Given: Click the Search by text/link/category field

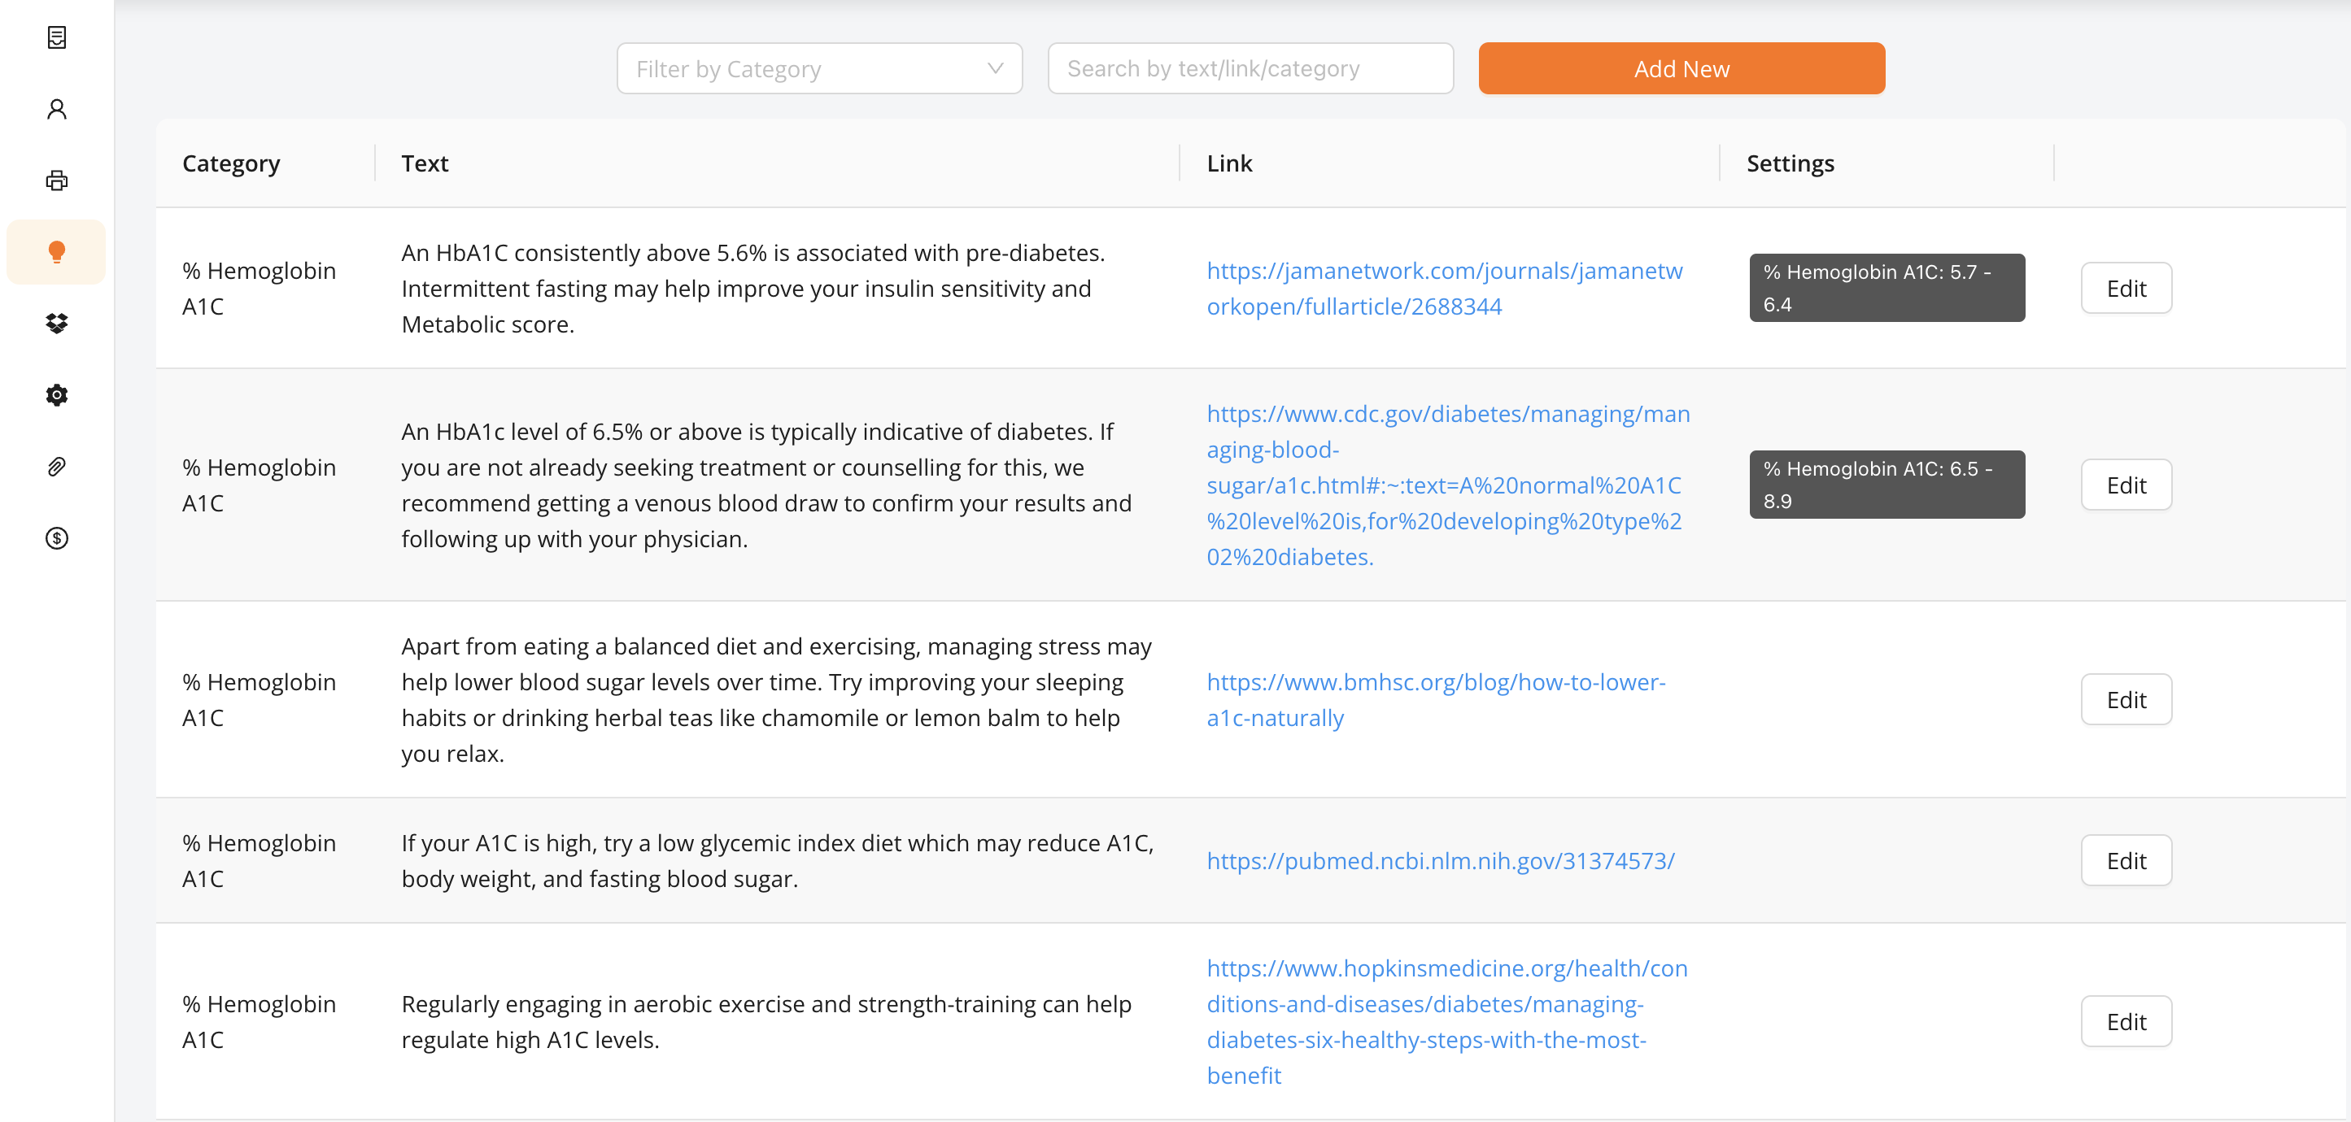Looking at the screenshot, I should tap(1250, 68).
